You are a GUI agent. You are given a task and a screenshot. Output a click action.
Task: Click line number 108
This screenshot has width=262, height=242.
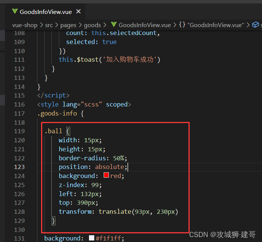19,33
